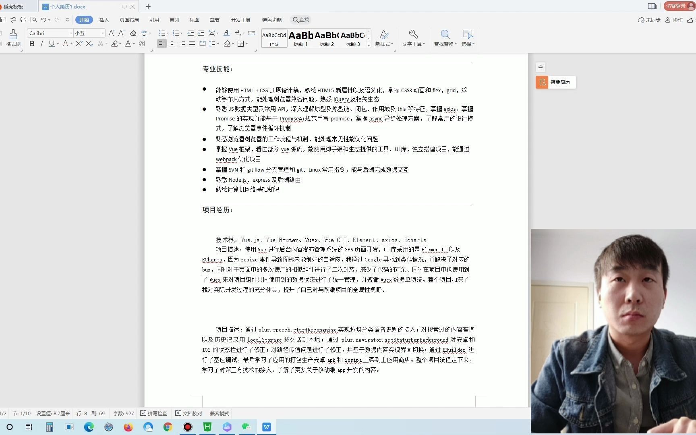Toggle italic formatting
696x435 pixels.
(41, 43)
